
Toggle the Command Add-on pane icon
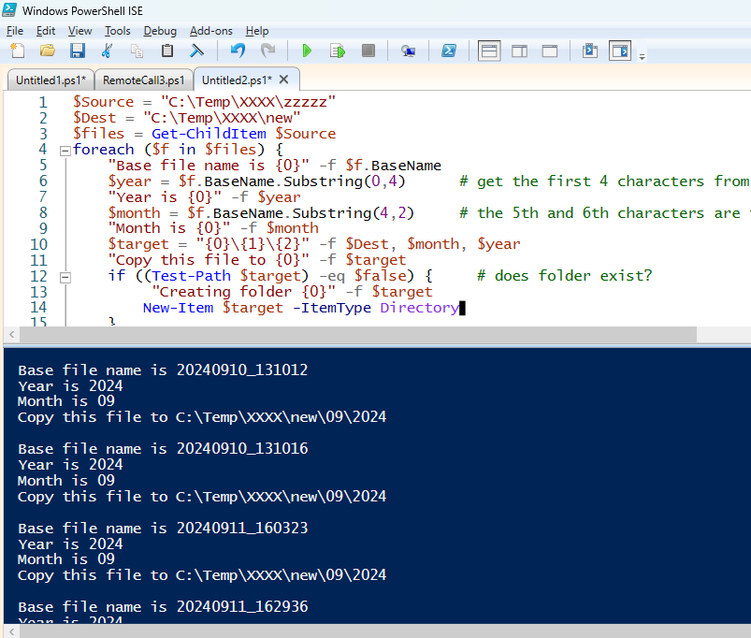620,51
